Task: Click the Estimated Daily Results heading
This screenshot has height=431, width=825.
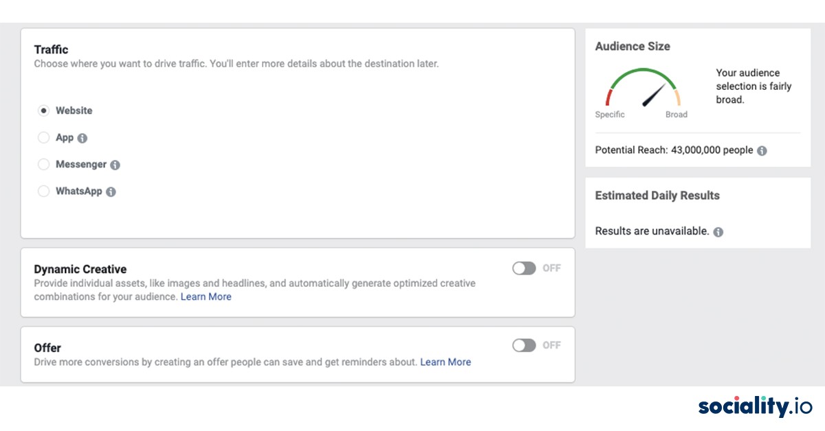Action: click(657, 195)
